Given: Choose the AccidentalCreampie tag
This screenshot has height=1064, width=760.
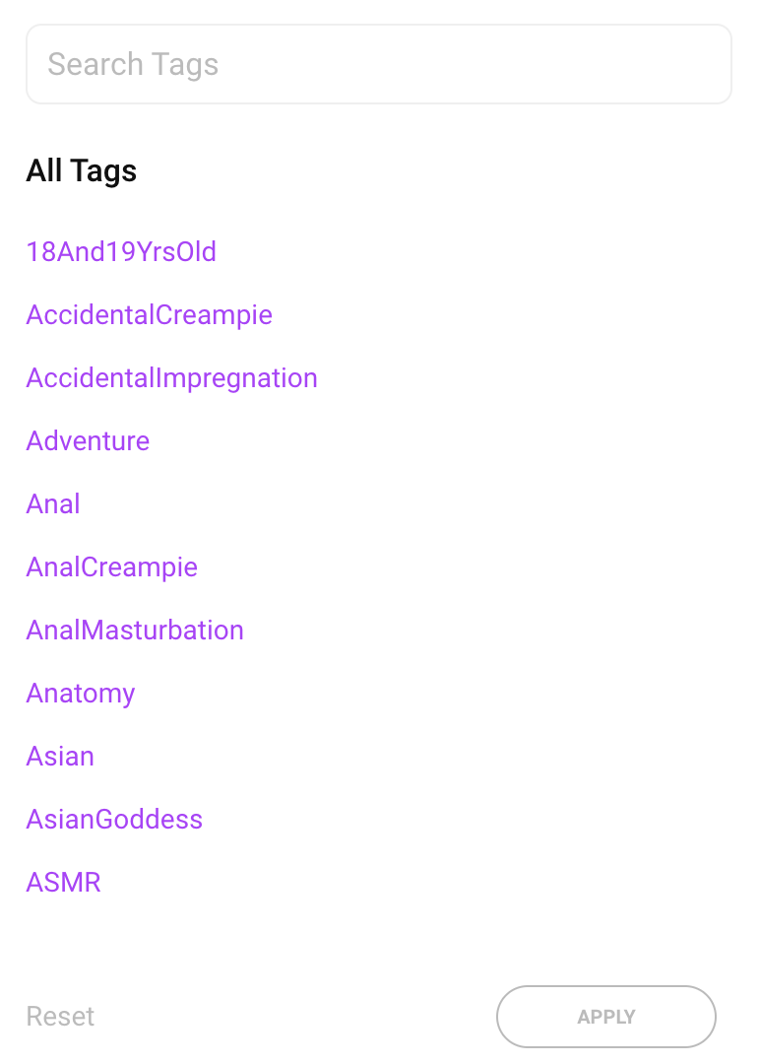Looking at the screenshot, I should [x=149, y=315].
